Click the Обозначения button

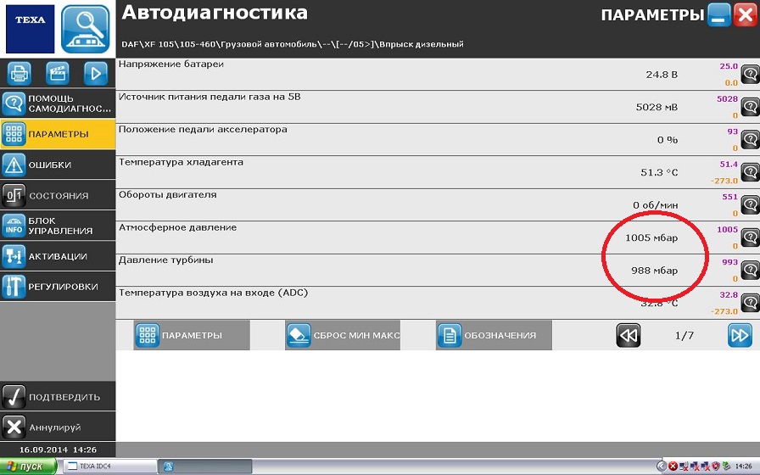click(x=494, y=335)
